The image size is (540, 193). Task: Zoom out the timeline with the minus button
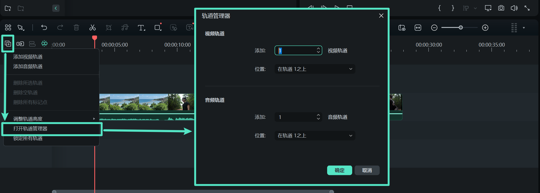tap(434, 27)
